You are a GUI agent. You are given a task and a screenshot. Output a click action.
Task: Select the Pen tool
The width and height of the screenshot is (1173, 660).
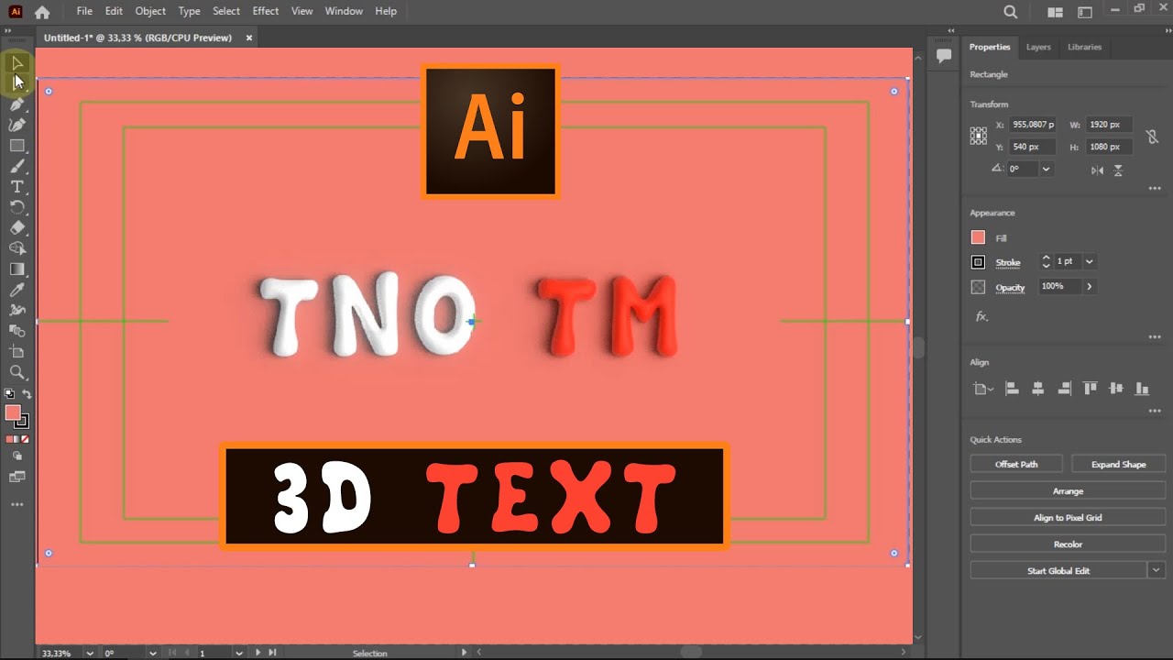coord(17,104)
